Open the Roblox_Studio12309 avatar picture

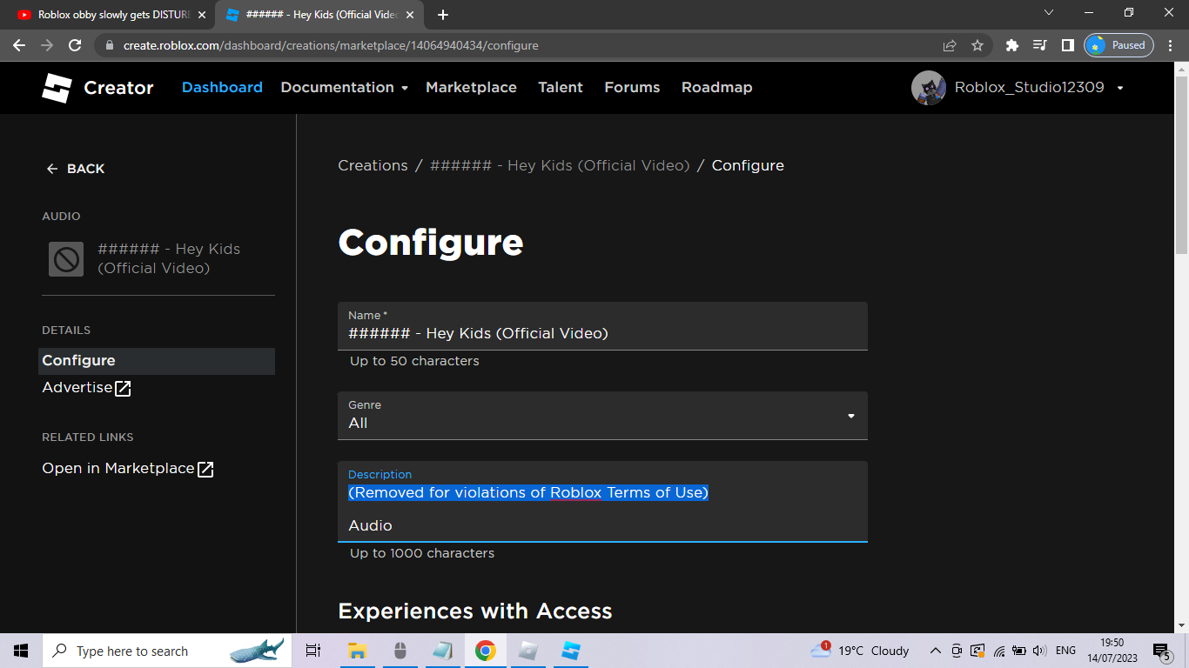coord(929,88)
